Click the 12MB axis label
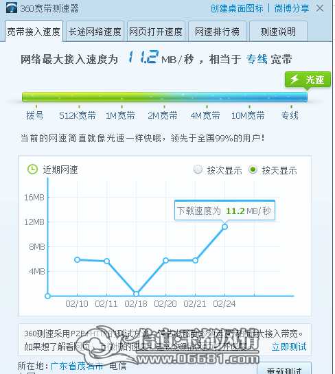This screenshot has height=374, width=335. [x=34, y=222]
